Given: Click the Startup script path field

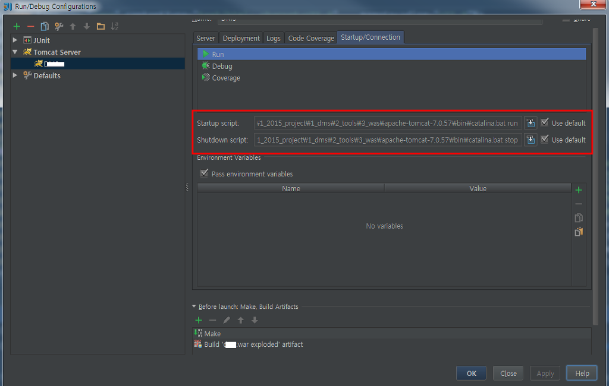Looking at the screenshot, I should click(388, 124).
